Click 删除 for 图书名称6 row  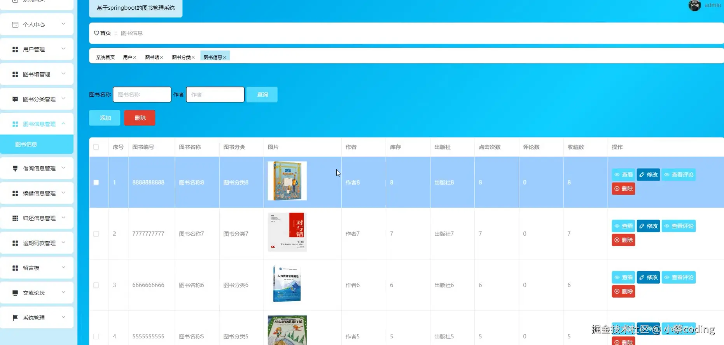click(x=623, y=291)
